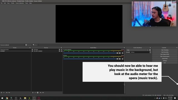Open Google Chrome from taskbar
Viewport: 178px width, 100px height.
(x=7, y=98)
